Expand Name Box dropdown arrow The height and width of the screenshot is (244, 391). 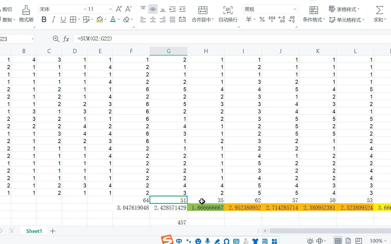(x=33, y=39)
